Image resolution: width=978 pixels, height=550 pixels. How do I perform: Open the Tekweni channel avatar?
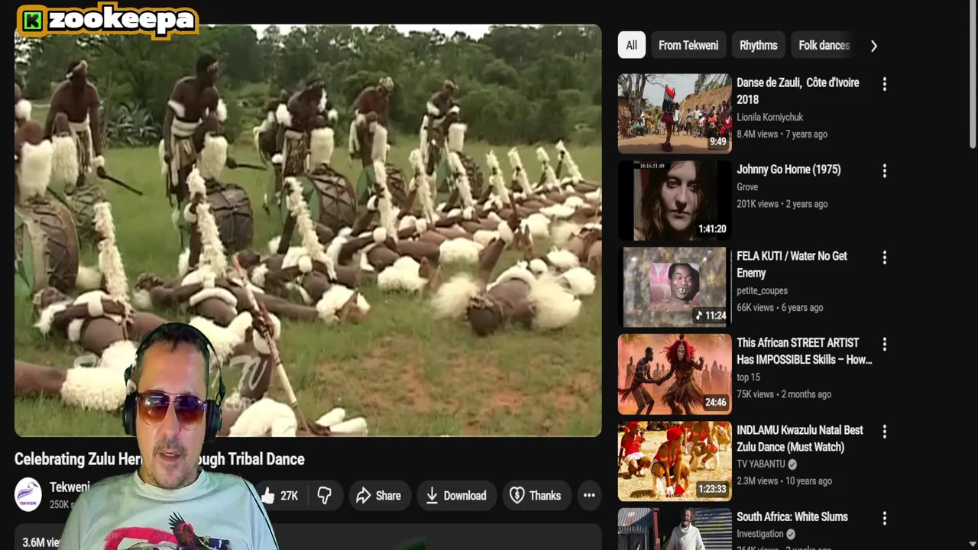pos(28,494)
